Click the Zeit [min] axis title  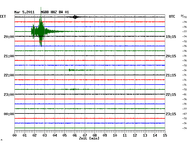click(x=89, y=138)
